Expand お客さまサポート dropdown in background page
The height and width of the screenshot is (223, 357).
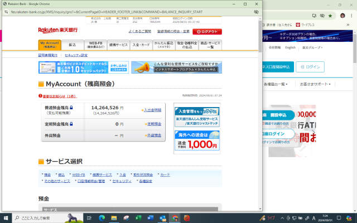(315, 84)
